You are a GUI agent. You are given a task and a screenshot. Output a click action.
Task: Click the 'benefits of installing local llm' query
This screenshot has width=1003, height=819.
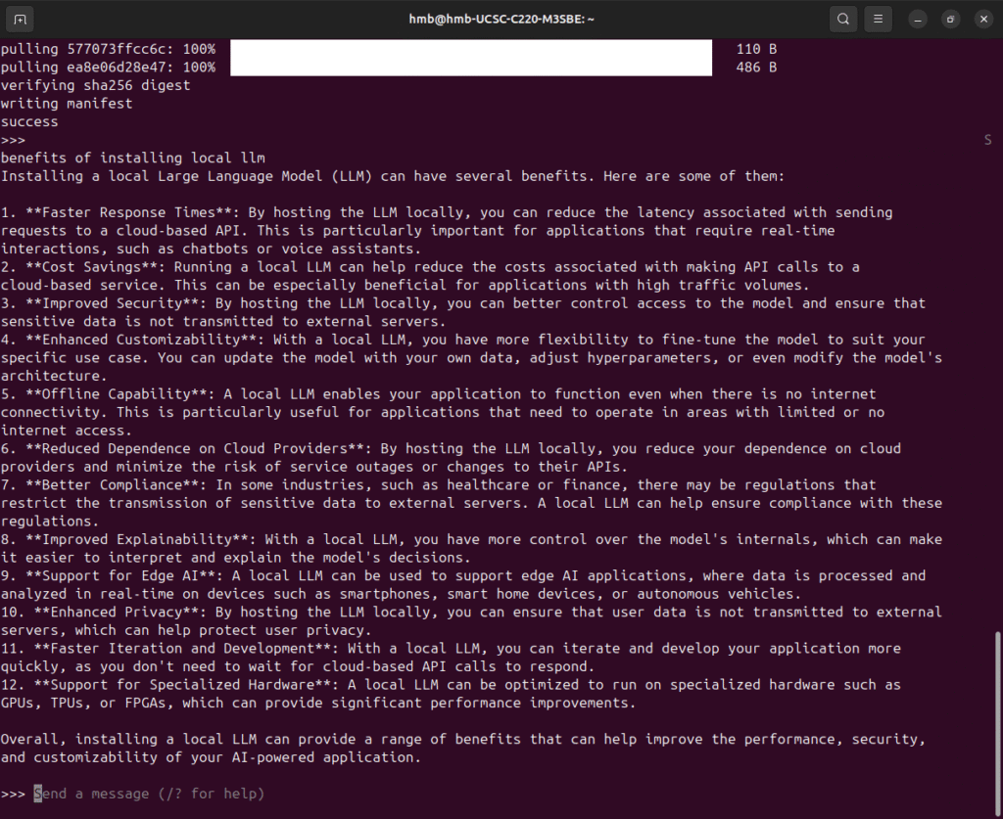point(132,158)
